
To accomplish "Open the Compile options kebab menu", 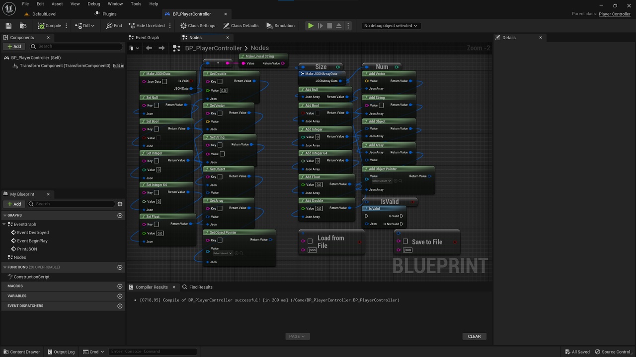I will point(66,26).
